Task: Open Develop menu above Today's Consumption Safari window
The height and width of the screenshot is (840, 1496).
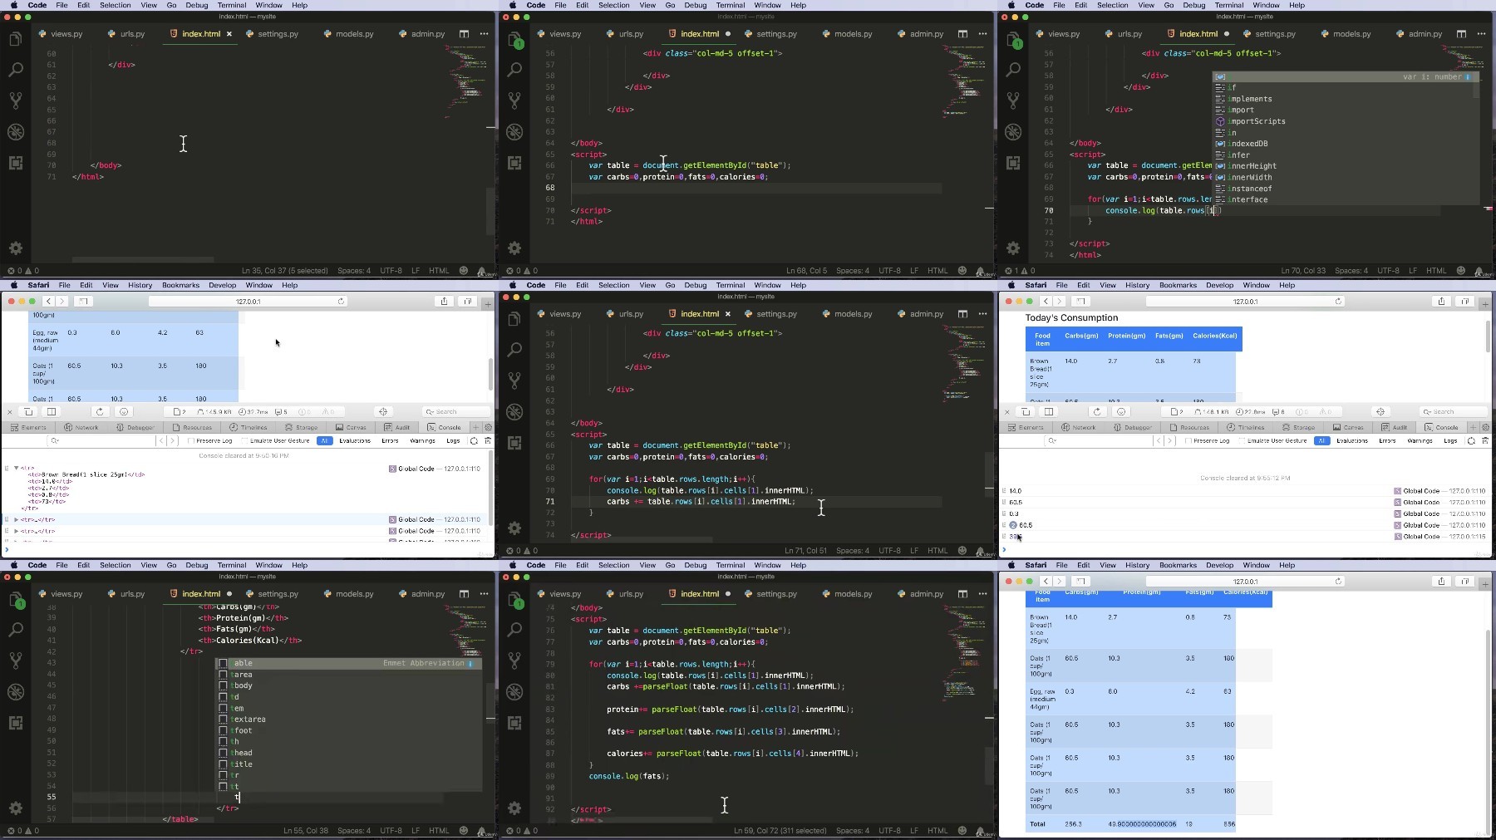Action: (1219, 285)
